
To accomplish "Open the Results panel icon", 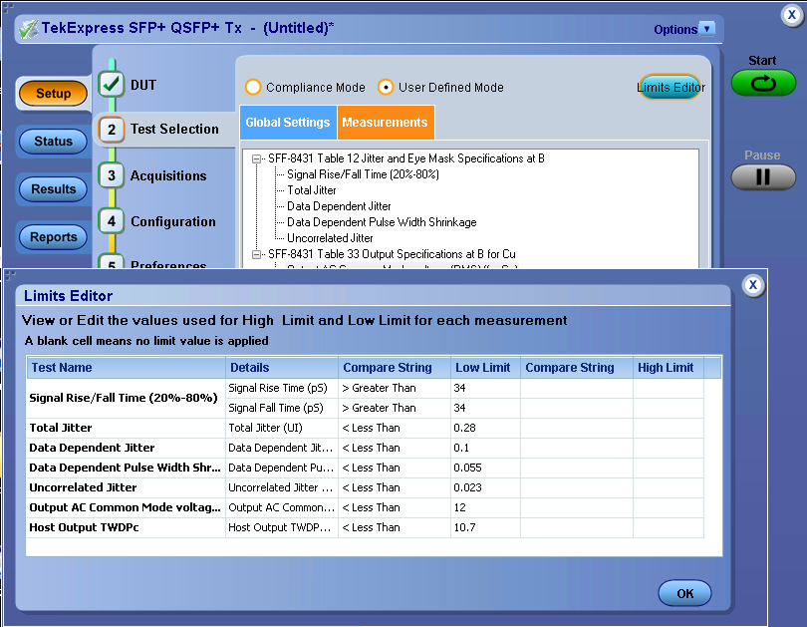I will [x=52, y=188].
